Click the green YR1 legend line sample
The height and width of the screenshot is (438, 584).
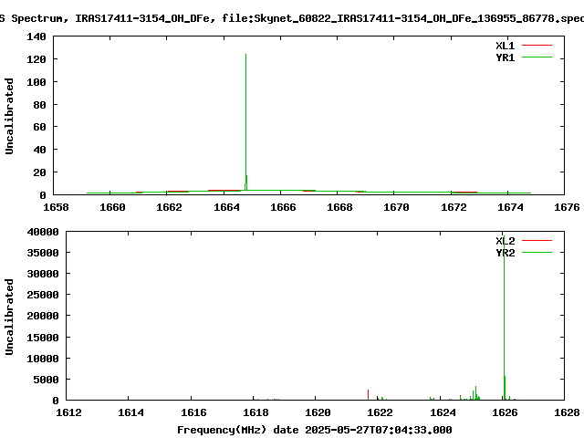[537, 57]
